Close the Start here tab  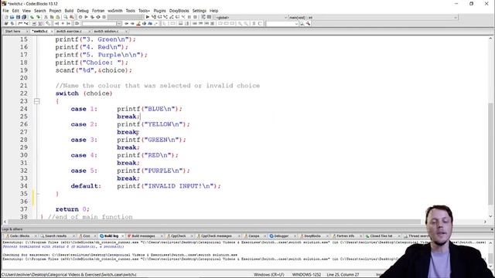point(27,31)
